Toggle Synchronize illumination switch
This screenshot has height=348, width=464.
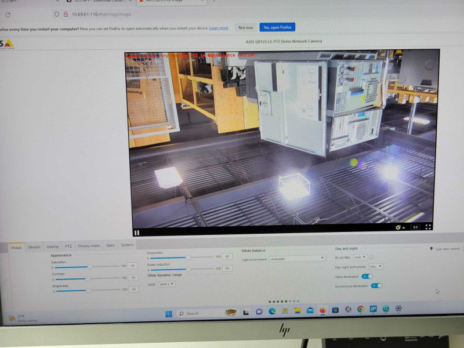pos(376,285)
